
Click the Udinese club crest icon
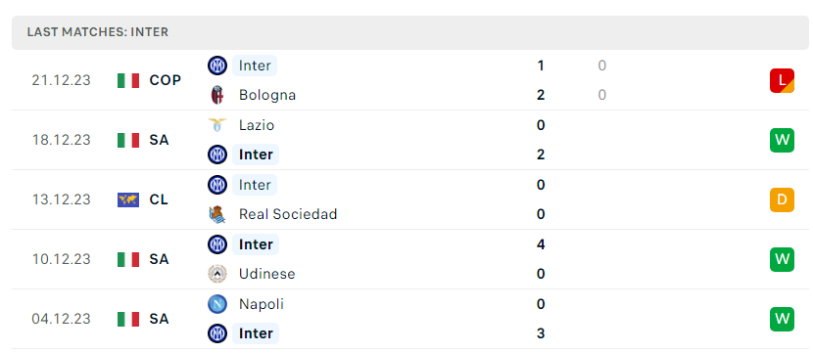point(217,274)
